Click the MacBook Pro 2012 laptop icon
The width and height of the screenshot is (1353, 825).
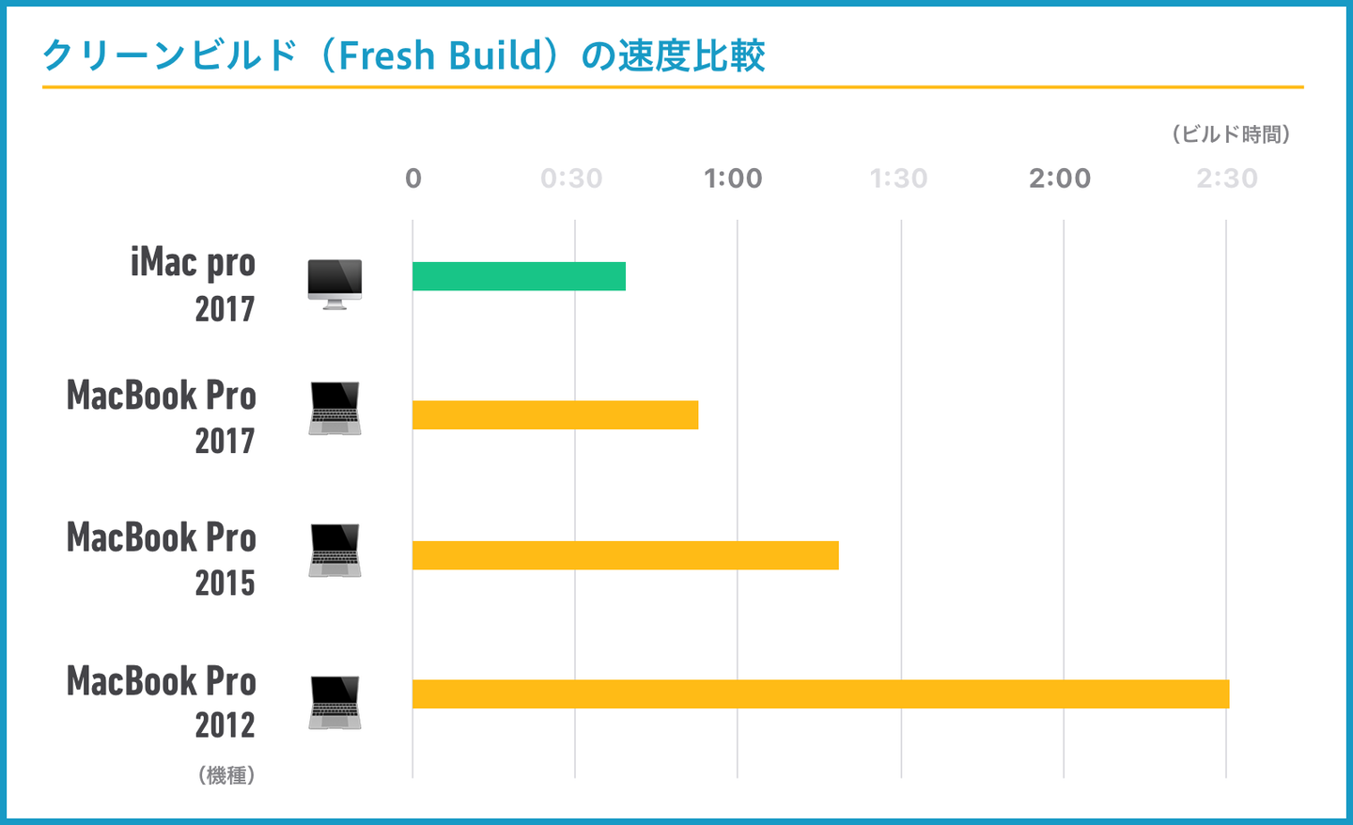[x=335, y=703]
